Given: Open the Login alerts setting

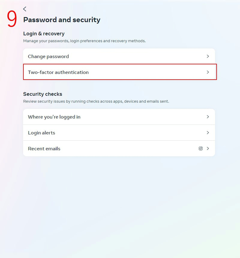Looking at the screenshot, I should click(x=42, y=133).
